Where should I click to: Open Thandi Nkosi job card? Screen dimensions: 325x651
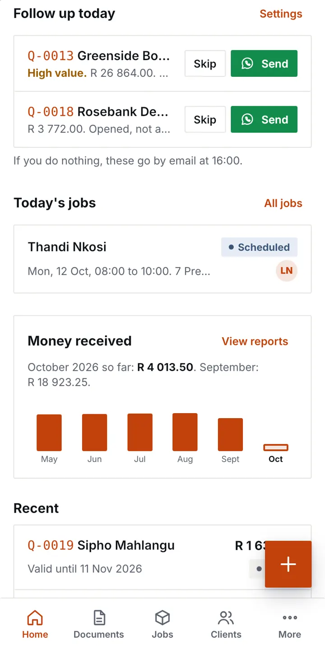point(162,259)
